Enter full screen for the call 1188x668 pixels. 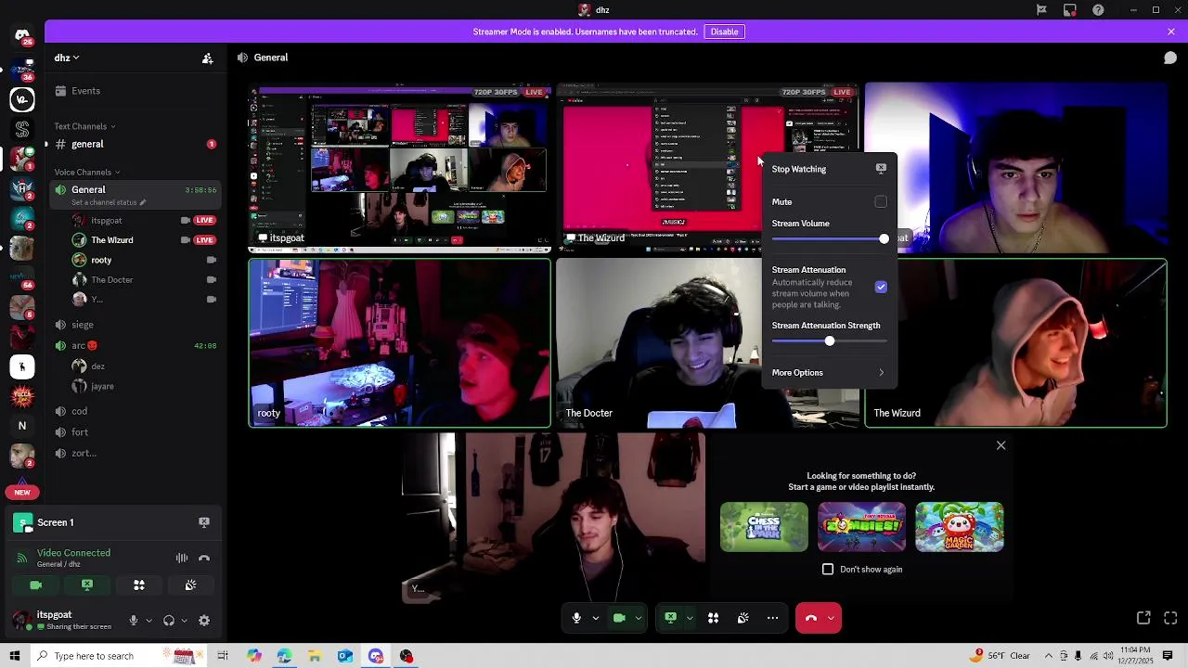1170,618
